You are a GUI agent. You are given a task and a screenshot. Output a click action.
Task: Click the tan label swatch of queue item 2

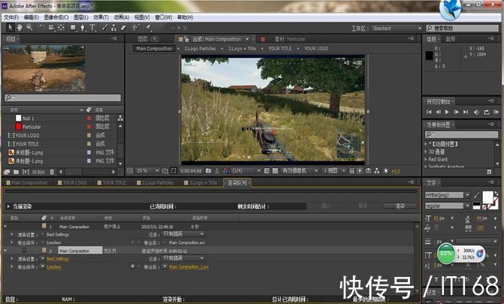(x=44, y=250)
